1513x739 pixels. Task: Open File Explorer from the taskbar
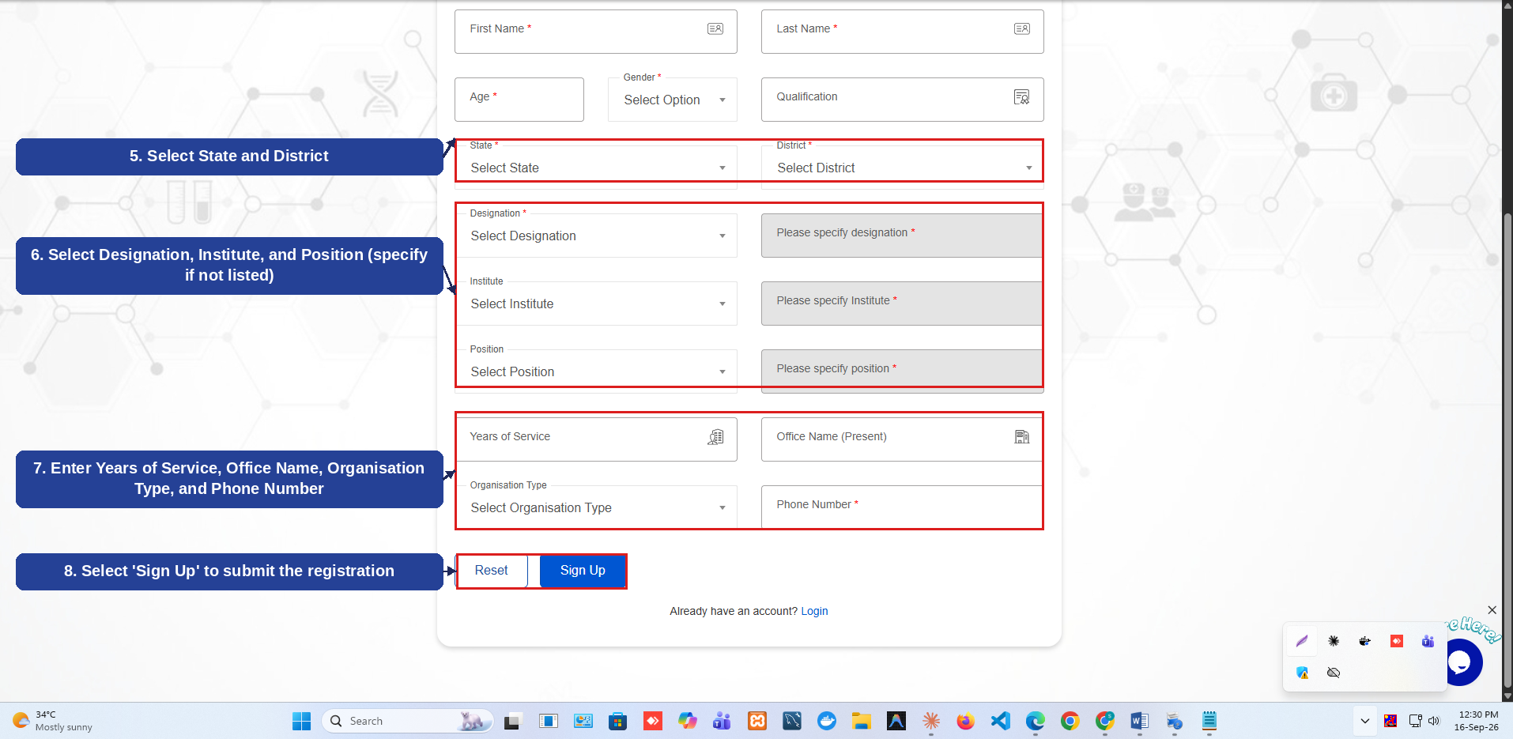(861, 721)
